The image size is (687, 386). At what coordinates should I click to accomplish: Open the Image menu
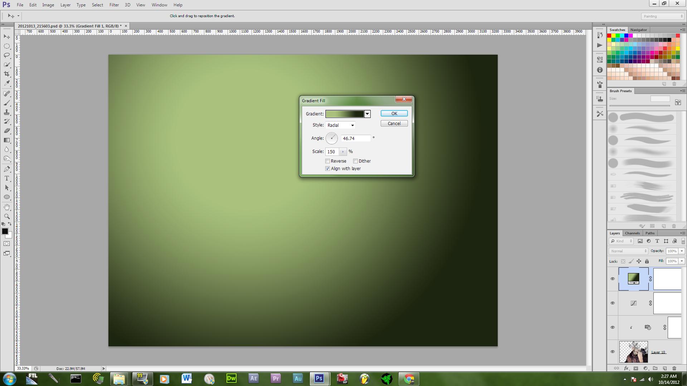[48, 5]
